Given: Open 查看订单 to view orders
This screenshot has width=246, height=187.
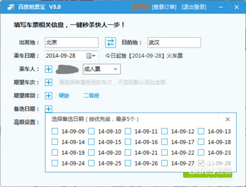Looking at the screenshot, I should pos(164,7).
